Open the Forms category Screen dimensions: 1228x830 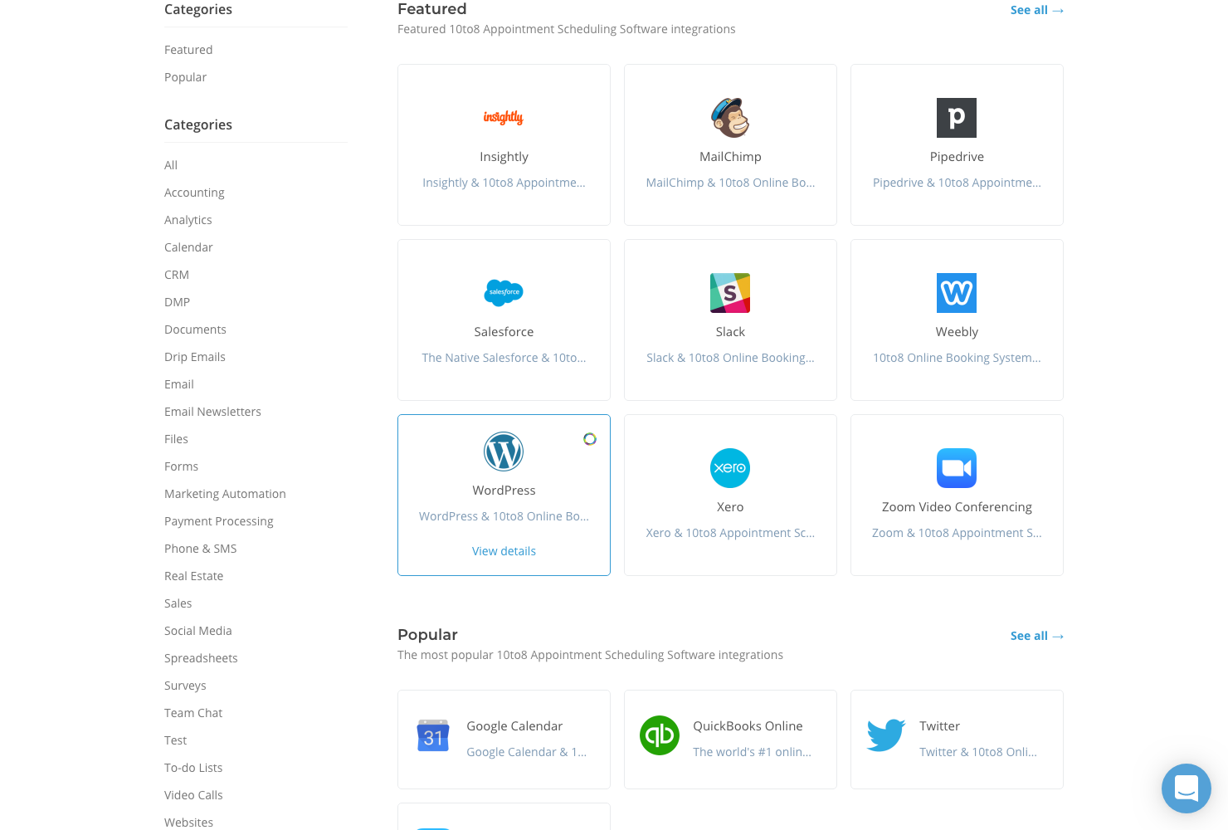click(x=181, y=466)
